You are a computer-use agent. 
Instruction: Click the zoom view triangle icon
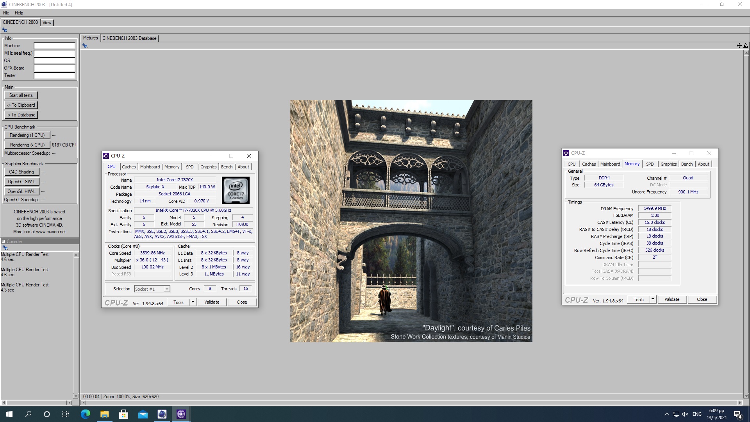pyautogui.click(x=745, y=46)
